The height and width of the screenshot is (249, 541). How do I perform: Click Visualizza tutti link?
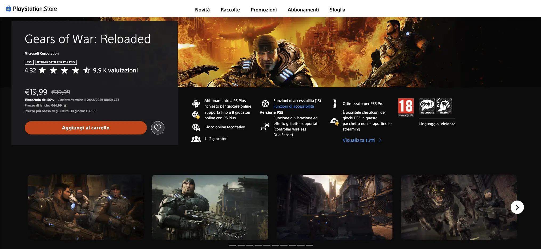click(x=359, y=140)
